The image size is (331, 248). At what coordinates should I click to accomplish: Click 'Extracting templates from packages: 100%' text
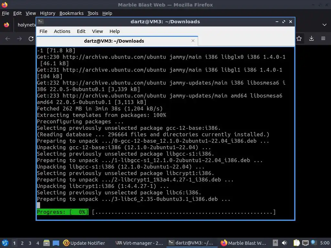pyautogui.click(x=101, y=115)
